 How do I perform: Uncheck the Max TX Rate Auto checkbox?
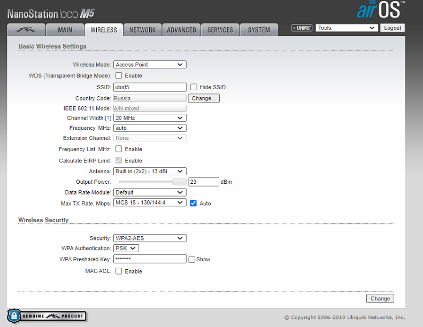click(193, 203)
